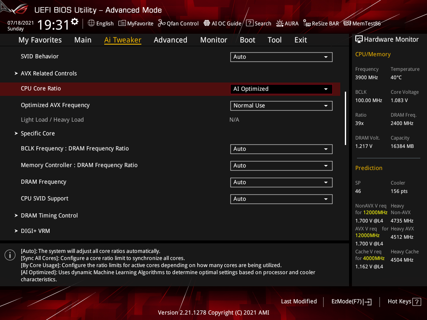Expand the DRAM Timing Control section
The image size is (427, 320).
coord(49,215)
